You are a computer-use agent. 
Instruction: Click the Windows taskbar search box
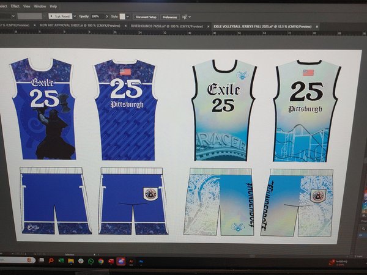[x=15, y=260]
